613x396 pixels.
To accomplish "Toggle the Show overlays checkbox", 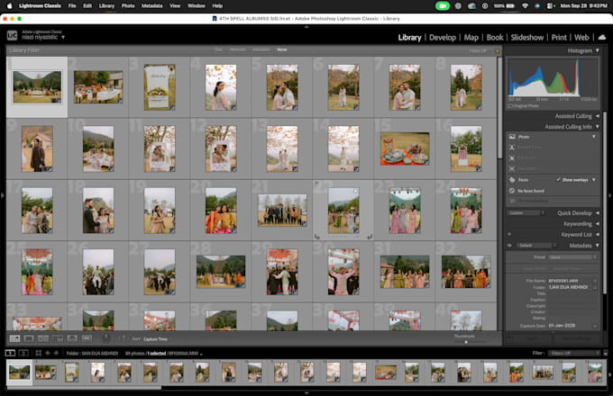I will click(559, 180).
